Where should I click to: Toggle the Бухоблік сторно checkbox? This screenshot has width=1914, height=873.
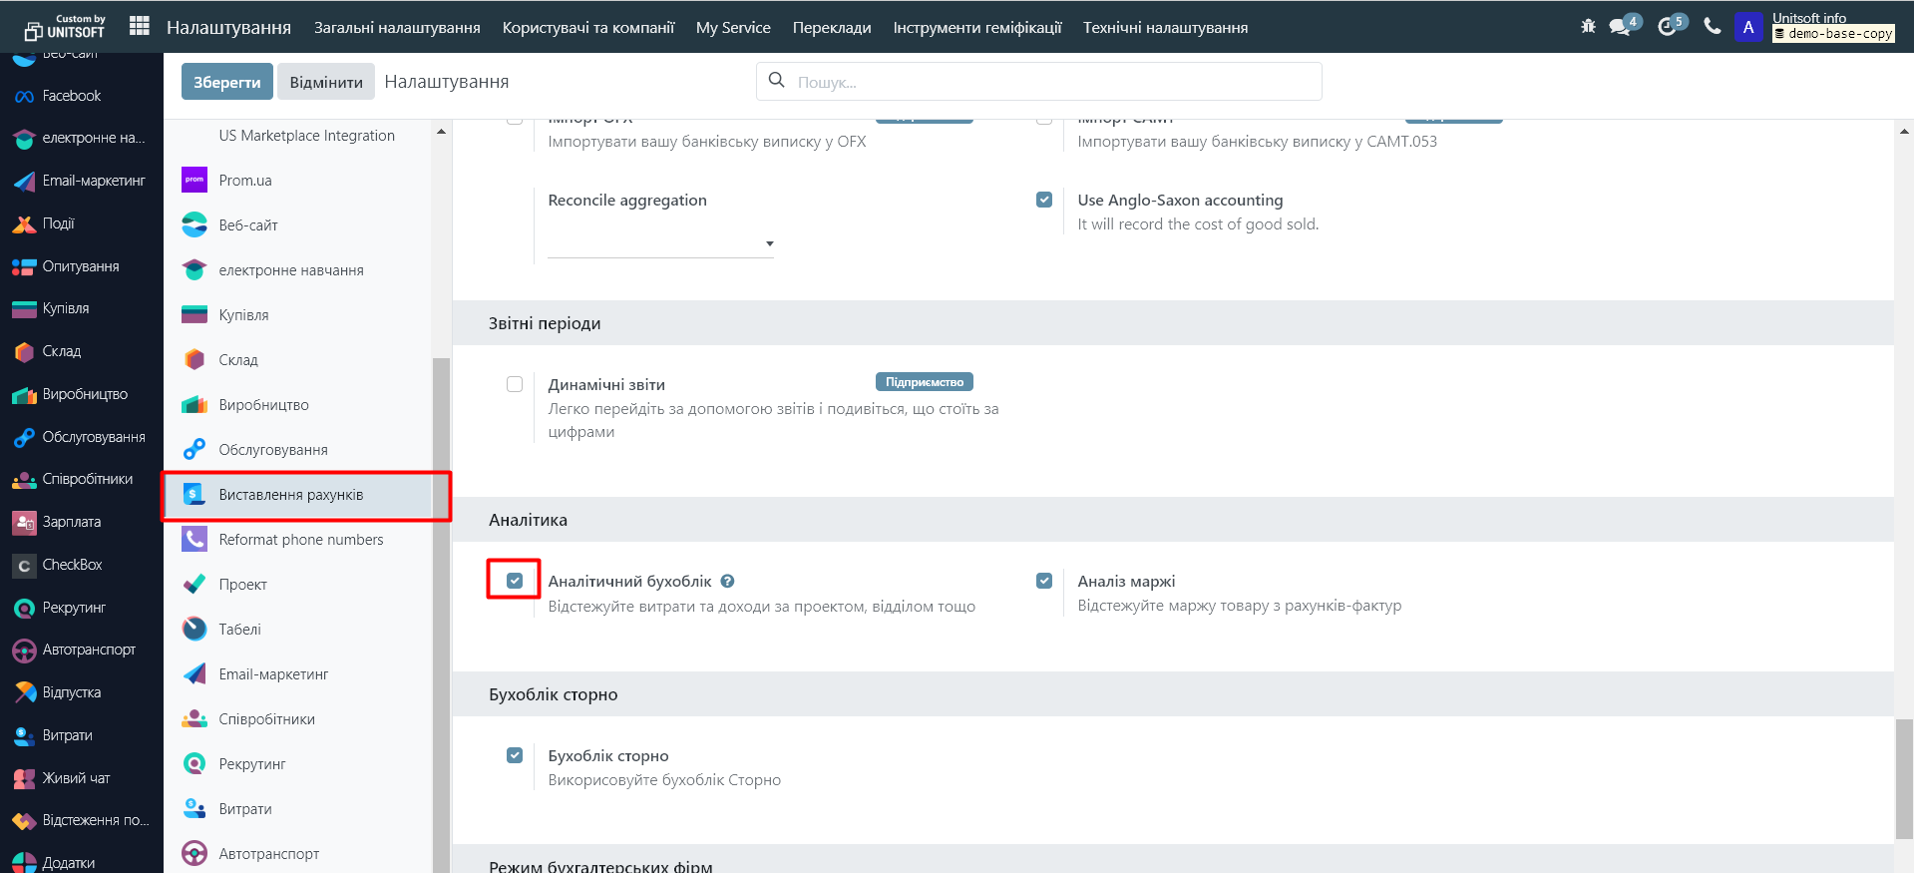pos(515,755)
